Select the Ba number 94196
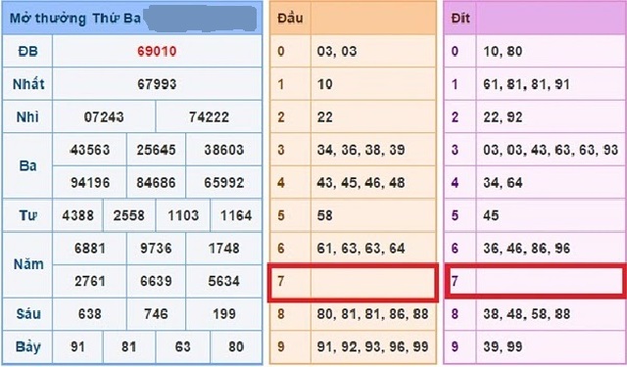627x367 pixels. (90, 182)
